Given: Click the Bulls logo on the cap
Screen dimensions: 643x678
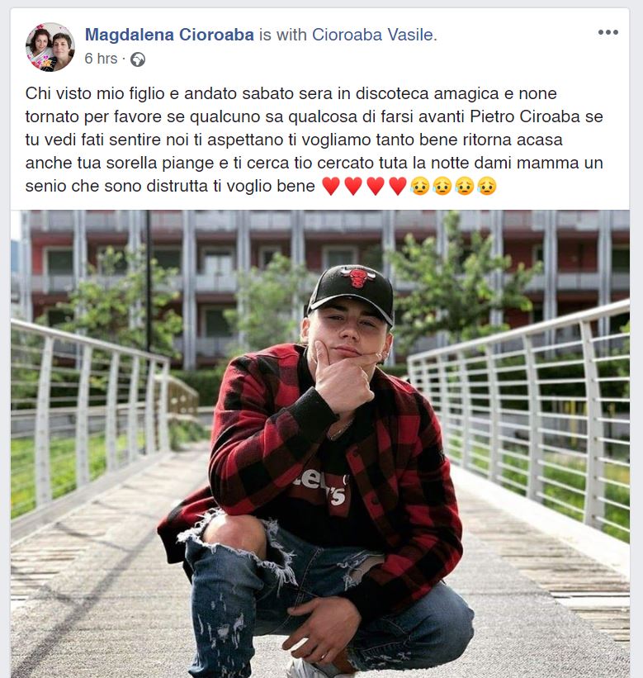Looking at the screenshot, I should [357, 277].
